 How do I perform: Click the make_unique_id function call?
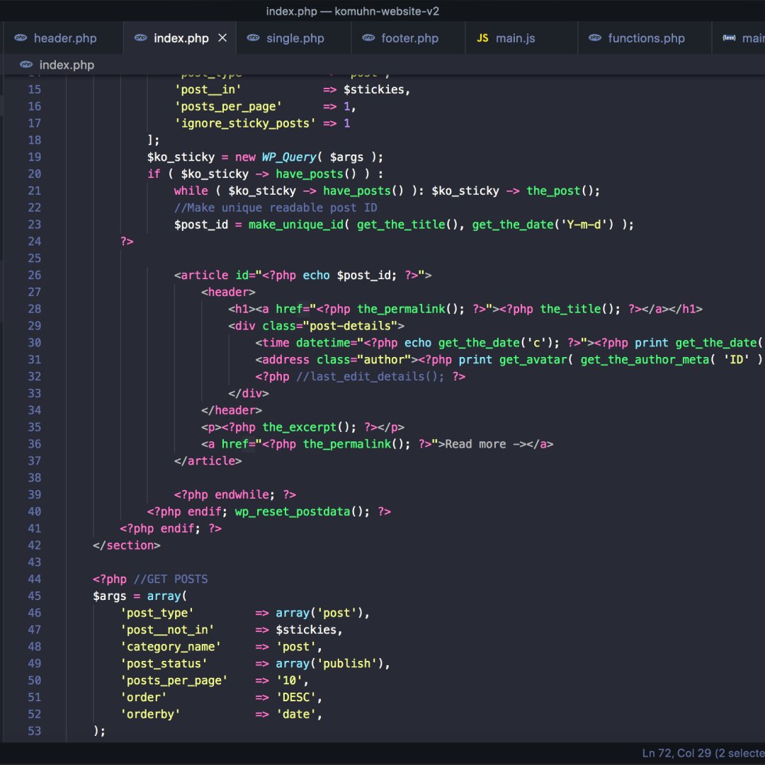click(296, 225)
